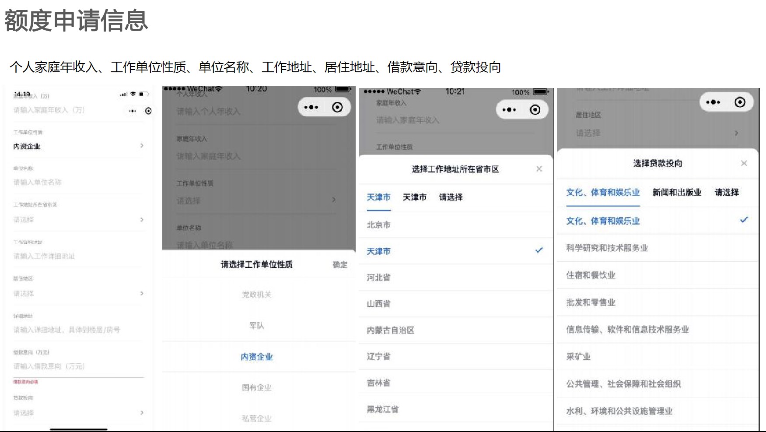
Task: Choose 内资企业 in unit type picker
Action: (257, 357)
